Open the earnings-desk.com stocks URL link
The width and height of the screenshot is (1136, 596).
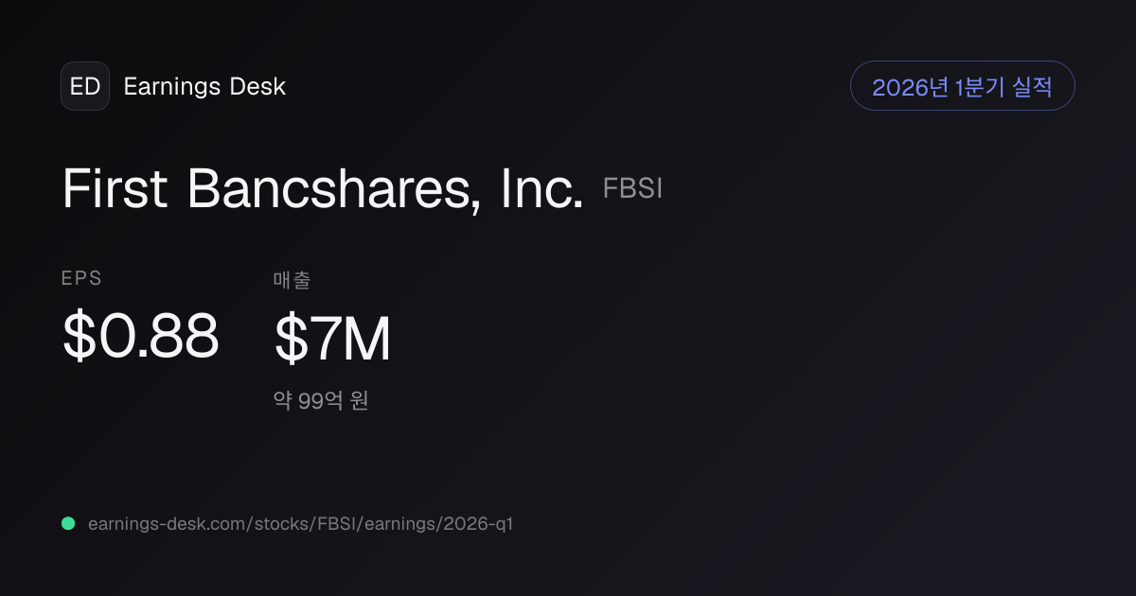[300, 523]
